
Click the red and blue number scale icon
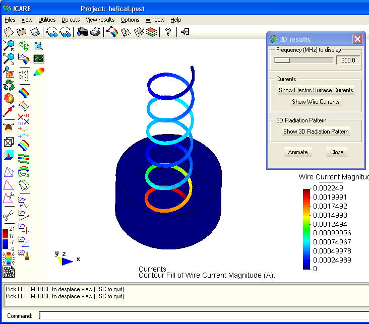(x=9, y=239)
